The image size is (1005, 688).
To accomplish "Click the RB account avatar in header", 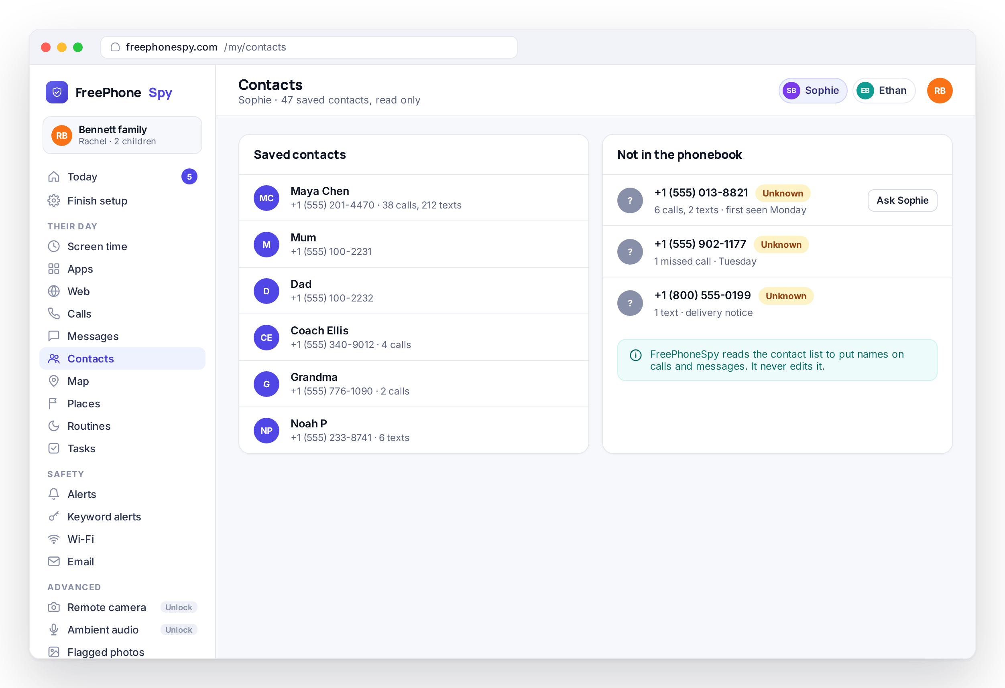I will point(940,91).
